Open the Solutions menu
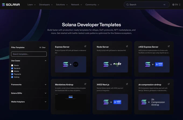The image size is (183, 120). (62, 5)
